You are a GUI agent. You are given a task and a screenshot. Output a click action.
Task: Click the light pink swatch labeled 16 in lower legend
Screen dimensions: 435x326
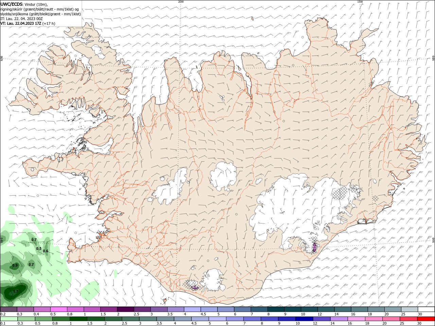(x=356, y=319)
